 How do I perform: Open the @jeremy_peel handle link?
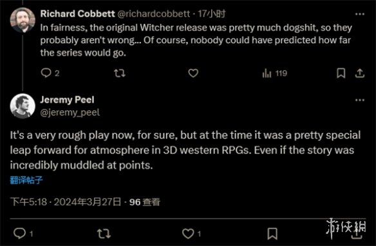pyautogui.click(x=70, y=112)
